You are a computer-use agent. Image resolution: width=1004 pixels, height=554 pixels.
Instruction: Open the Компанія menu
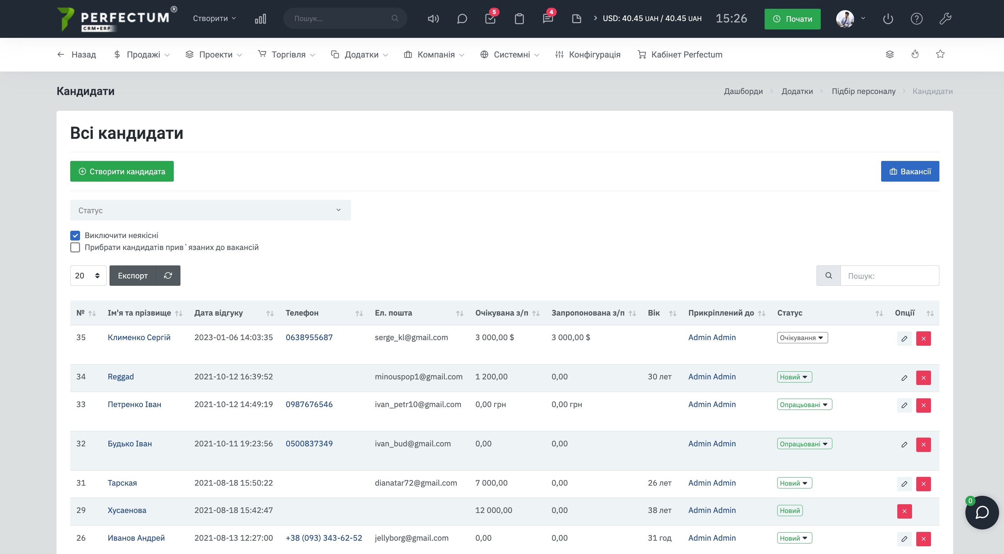tap(434, 54)
